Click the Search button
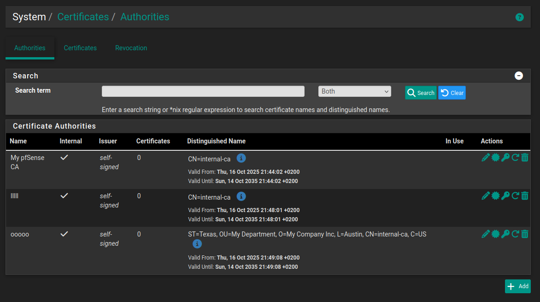Image resolution: width=540 pixels, height=302 pixels. tap(421, 93)
